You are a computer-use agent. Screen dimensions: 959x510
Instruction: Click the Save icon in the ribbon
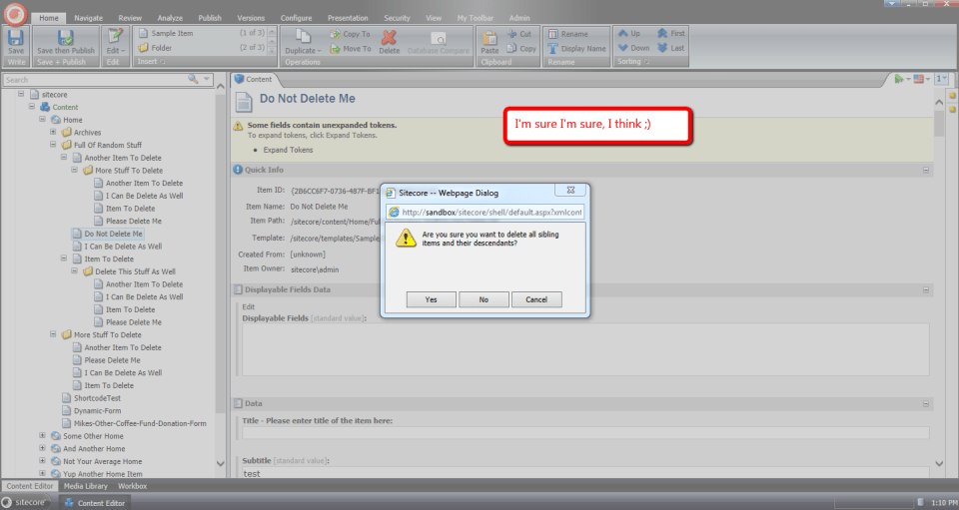tap(15, 38)
